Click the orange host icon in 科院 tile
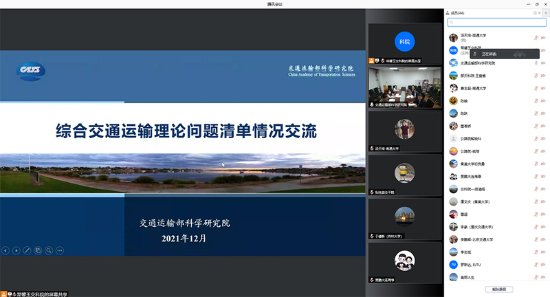This screenshot has height=297, width=550. pyautogui.click(x=371, y=60)
